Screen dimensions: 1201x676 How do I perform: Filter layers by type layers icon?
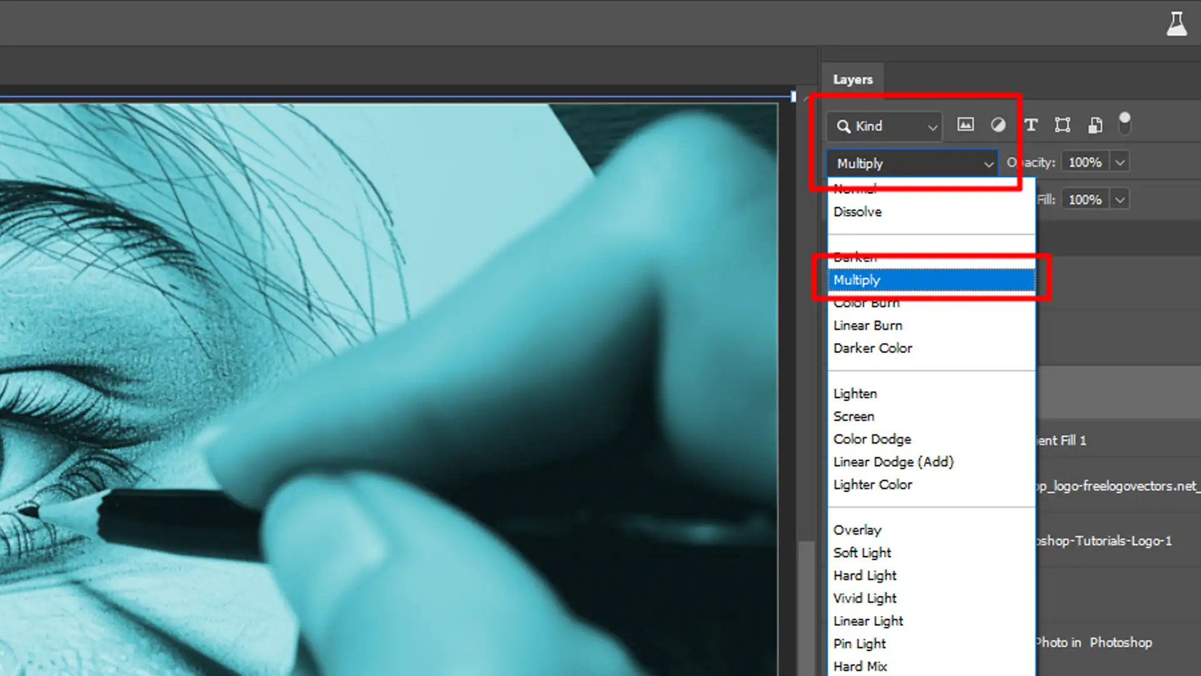point(1031,125)
